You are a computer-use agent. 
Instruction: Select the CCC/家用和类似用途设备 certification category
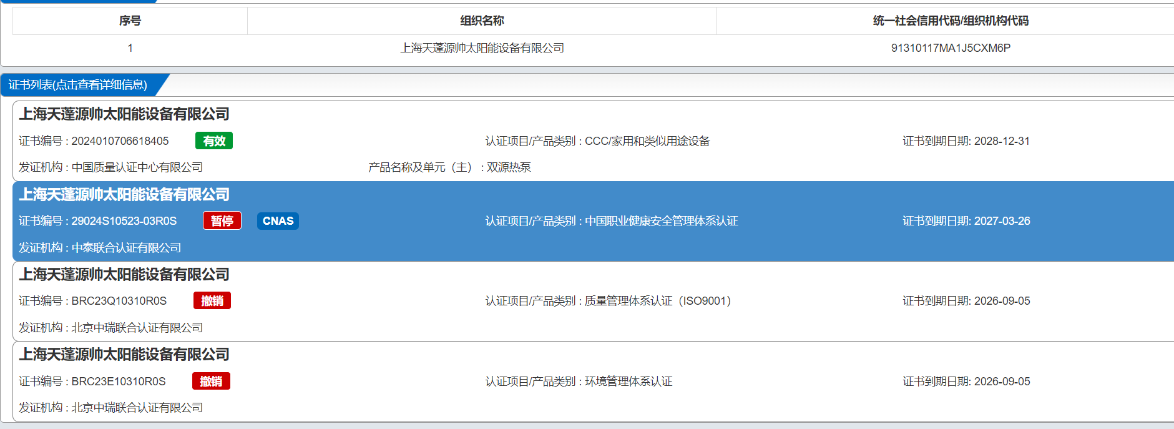647,141
